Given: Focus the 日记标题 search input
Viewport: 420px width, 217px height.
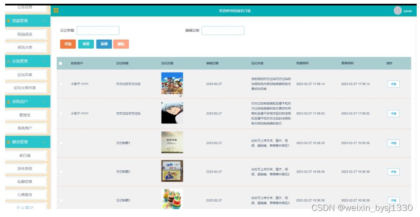Looking at the screenshot, I should pyautogui.click(x=98, y=30).
